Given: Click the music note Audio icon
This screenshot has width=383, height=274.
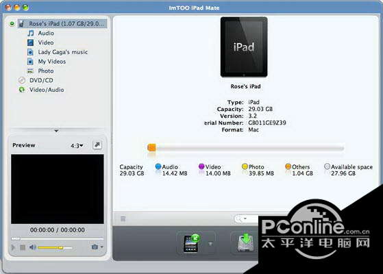Looking at the screenshot, I should tap(31, 33).
